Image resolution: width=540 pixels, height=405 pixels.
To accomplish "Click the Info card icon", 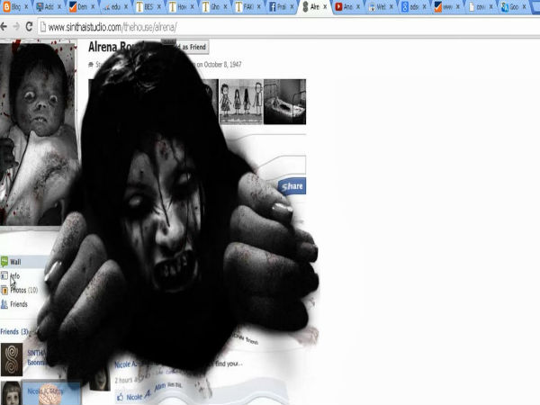I will [4, 275].
